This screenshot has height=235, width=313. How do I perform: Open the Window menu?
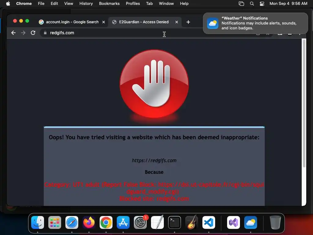[x=166, y=4]
